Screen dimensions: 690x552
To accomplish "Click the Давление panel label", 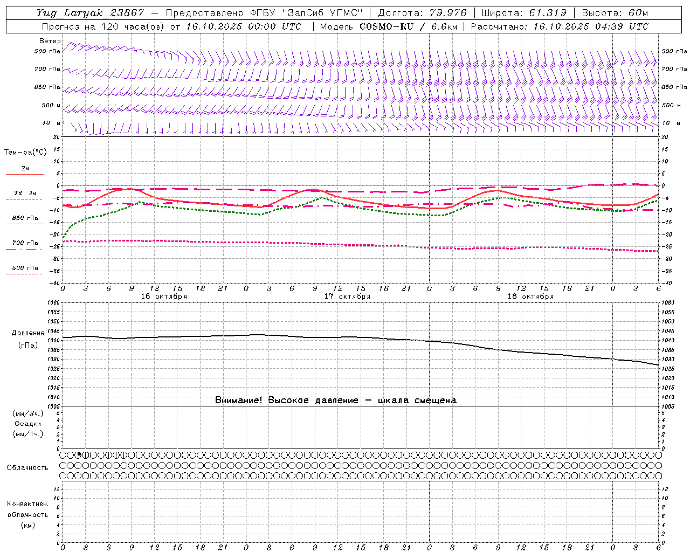I will click(x=27, y=333).
